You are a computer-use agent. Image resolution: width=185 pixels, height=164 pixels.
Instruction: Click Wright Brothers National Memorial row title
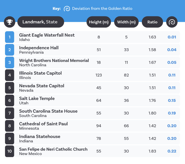(54, 60)
